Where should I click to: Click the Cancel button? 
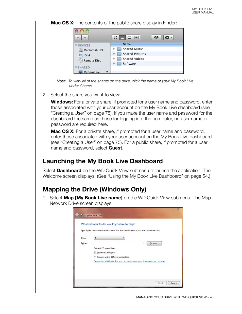(x=174, y=283)
